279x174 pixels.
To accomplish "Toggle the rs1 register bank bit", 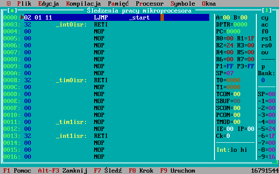I will 266,38.
